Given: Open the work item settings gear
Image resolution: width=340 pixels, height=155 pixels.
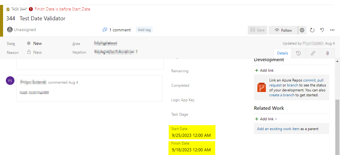Looking at the screenshot, I should point(302,30).
